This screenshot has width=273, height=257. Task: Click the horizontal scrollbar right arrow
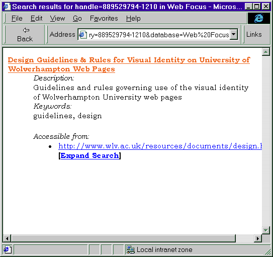258,238
